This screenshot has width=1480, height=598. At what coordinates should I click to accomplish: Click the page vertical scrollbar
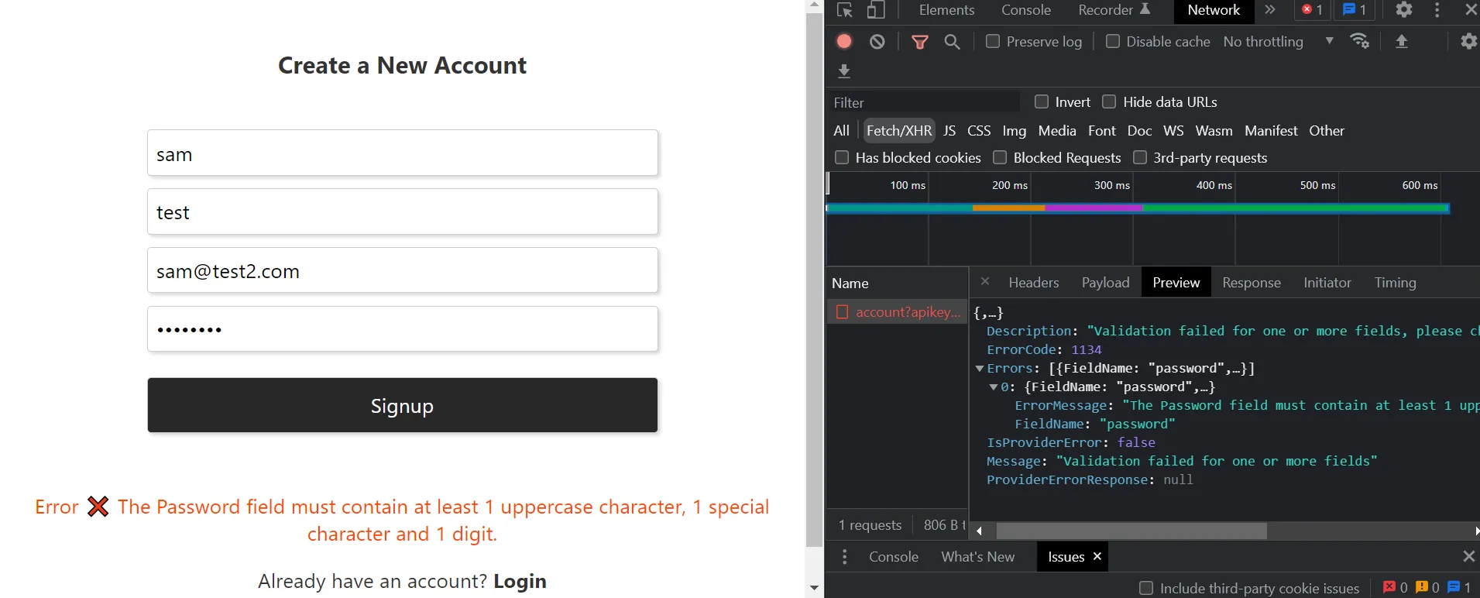[814, 279]
